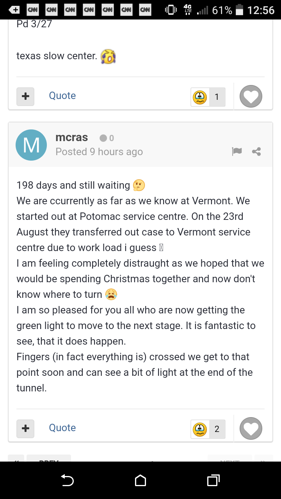Toggle multiquote on the texas slow center post
Viewport: 281px width, 499px height.
pyautogui.click(x=25, y=96)
